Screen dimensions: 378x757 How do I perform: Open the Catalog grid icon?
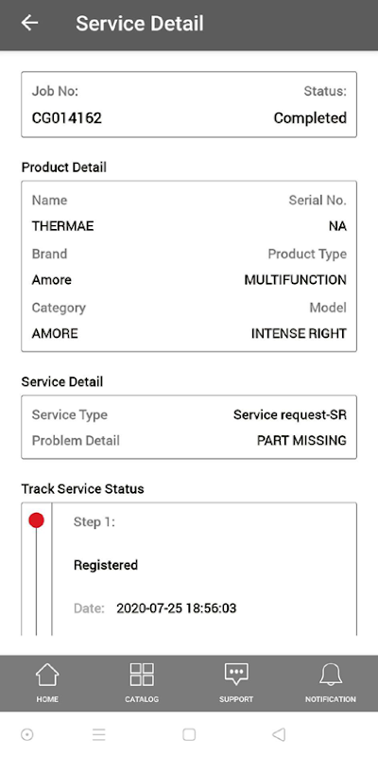142,675
